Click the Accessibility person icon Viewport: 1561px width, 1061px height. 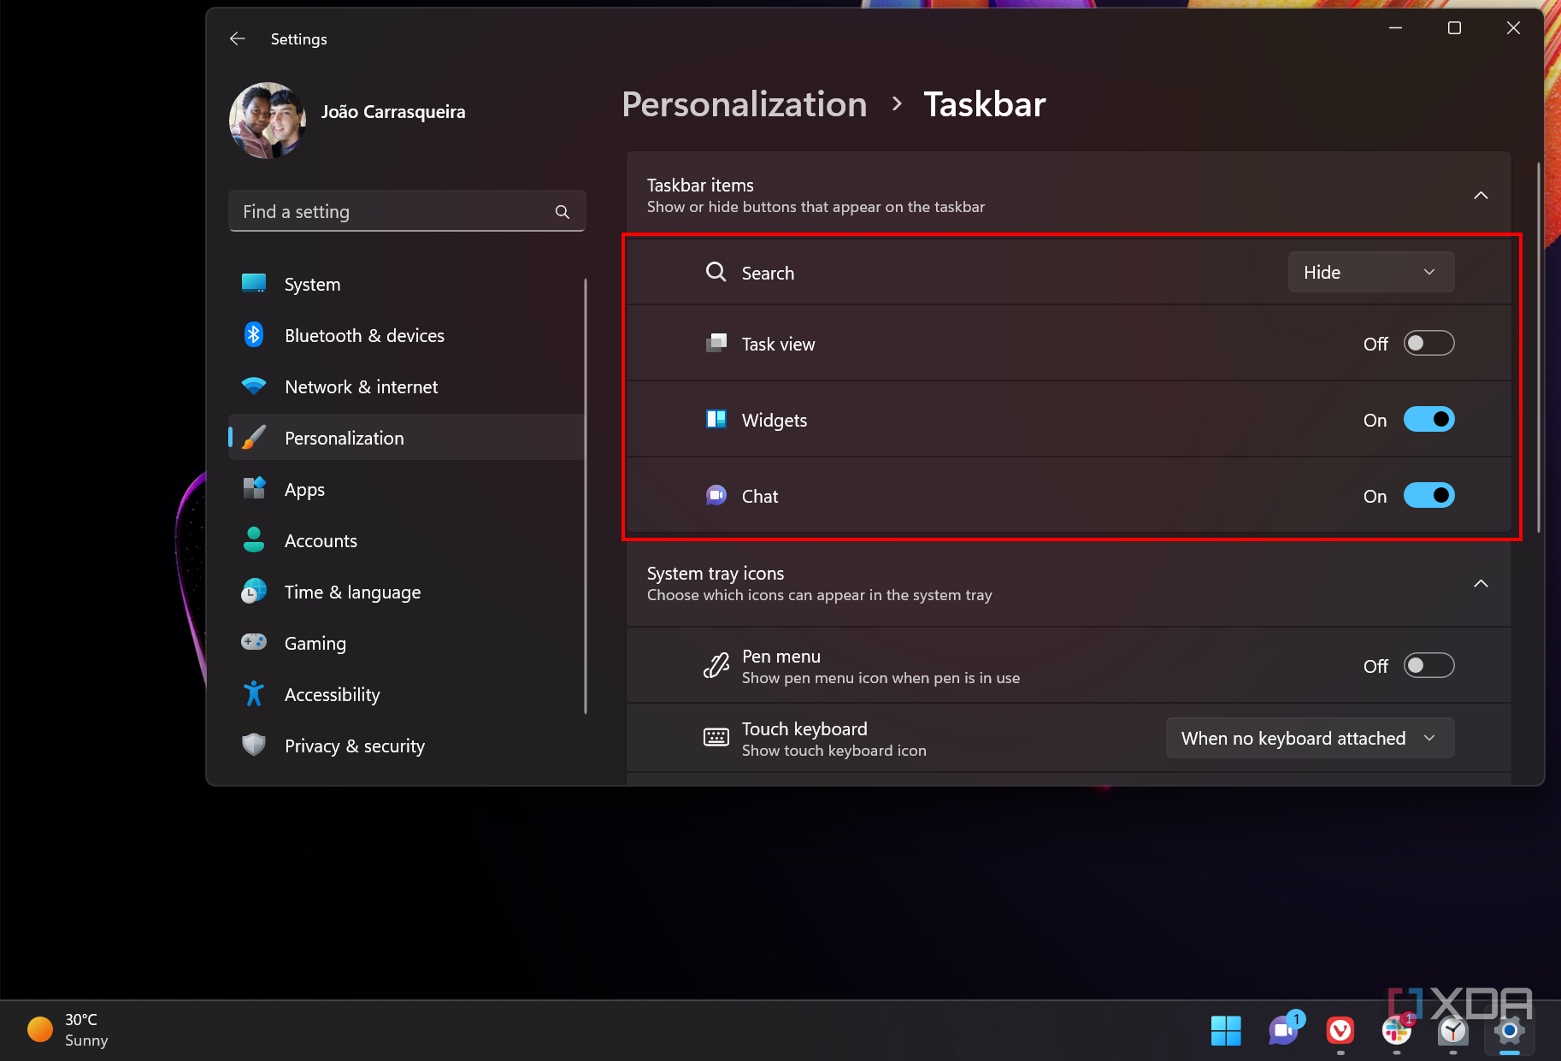tap(253, 693)
